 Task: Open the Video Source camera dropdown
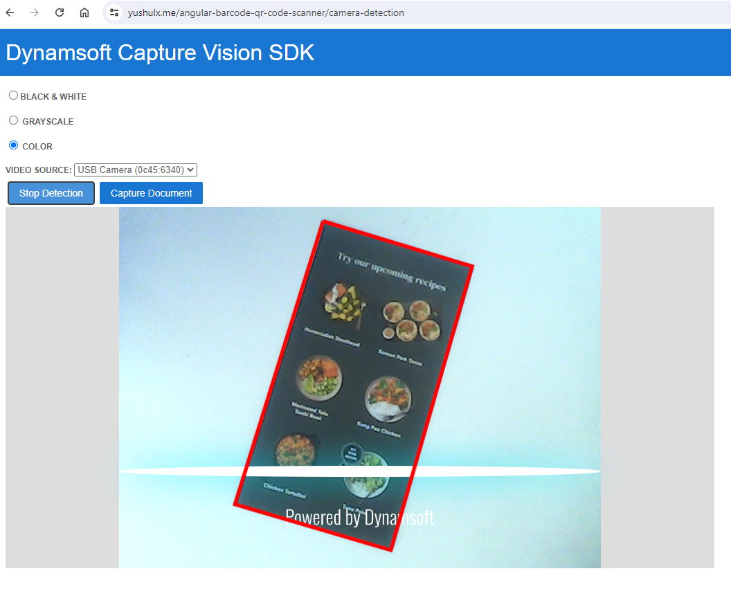pos(136,170)
